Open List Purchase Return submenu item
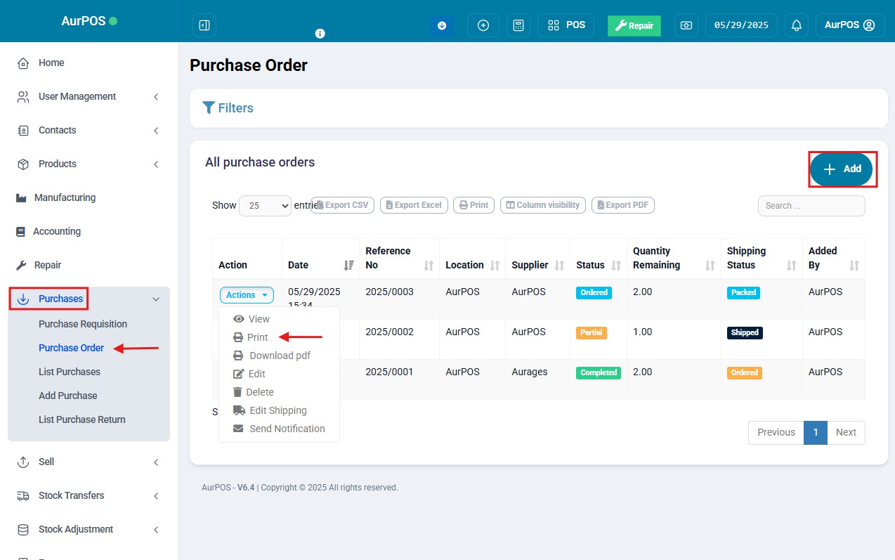Viewport: 895px width, 560px height. (82, 419)
